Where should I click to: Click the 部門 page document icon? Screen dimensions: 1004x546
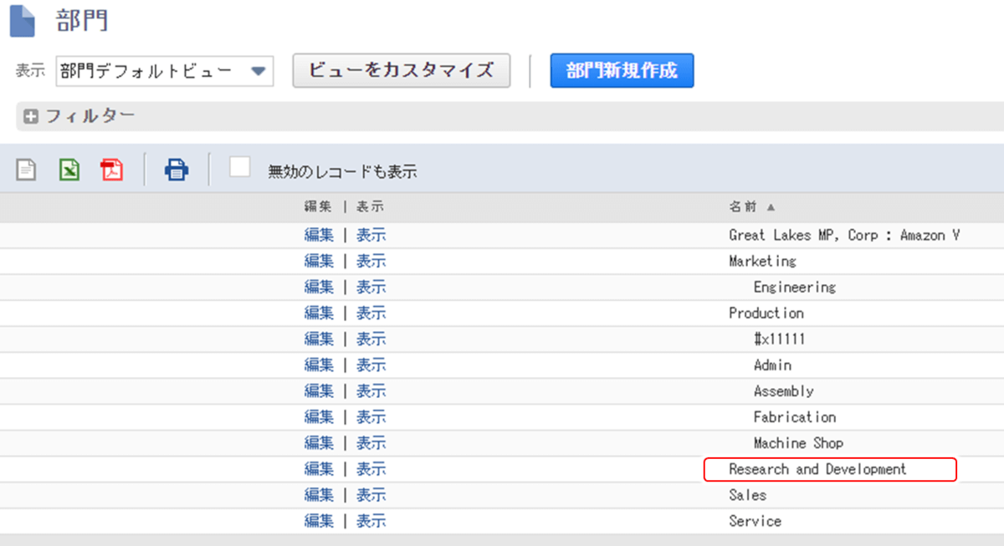pyautogui.click(x=22, y=20)
